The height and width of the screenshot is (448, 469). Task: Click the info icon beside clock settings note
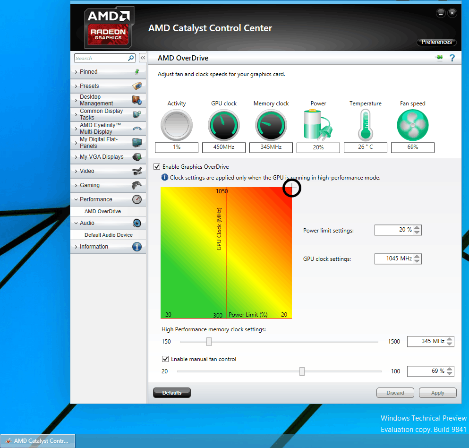point(165,177)
